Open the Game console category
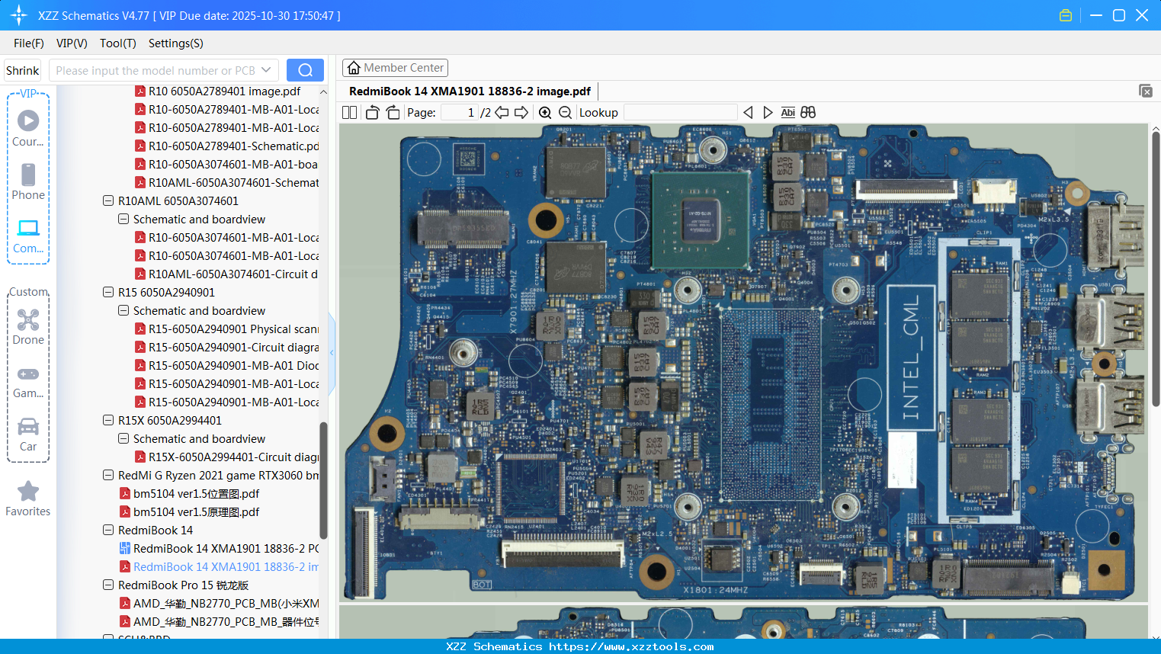Viewport: 1161px width, 654px height. pos(28,382)
